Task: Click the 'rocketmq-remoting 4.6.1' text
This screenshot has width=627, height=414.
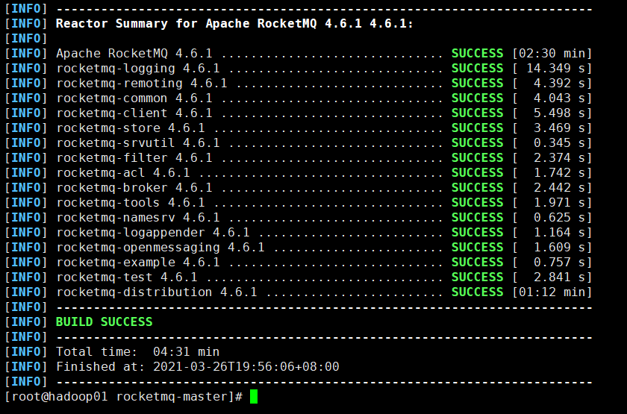Action: (x=142, y=83)
